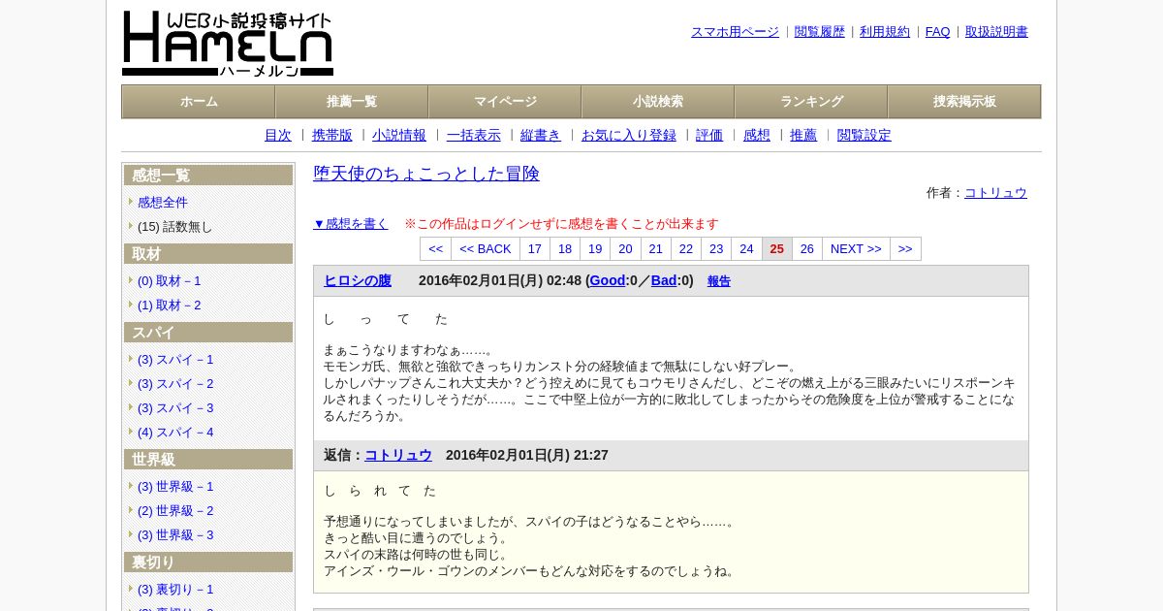Go to page 20

(x=626, y=249)
